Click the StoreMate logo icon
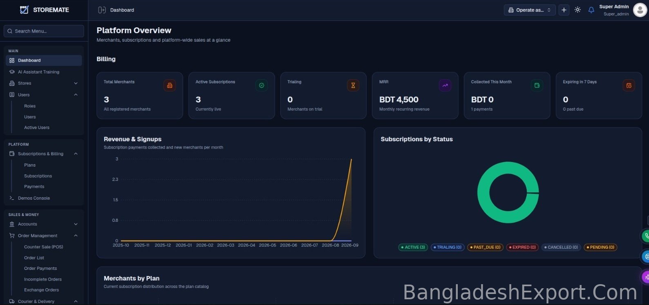This screenshot has width=649, height=305. click(x=25, y=10)
